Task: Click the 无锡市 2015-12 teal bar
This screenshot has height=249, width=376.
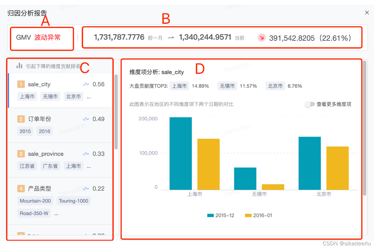Action: pyautogui.click(x=245, y=179)
